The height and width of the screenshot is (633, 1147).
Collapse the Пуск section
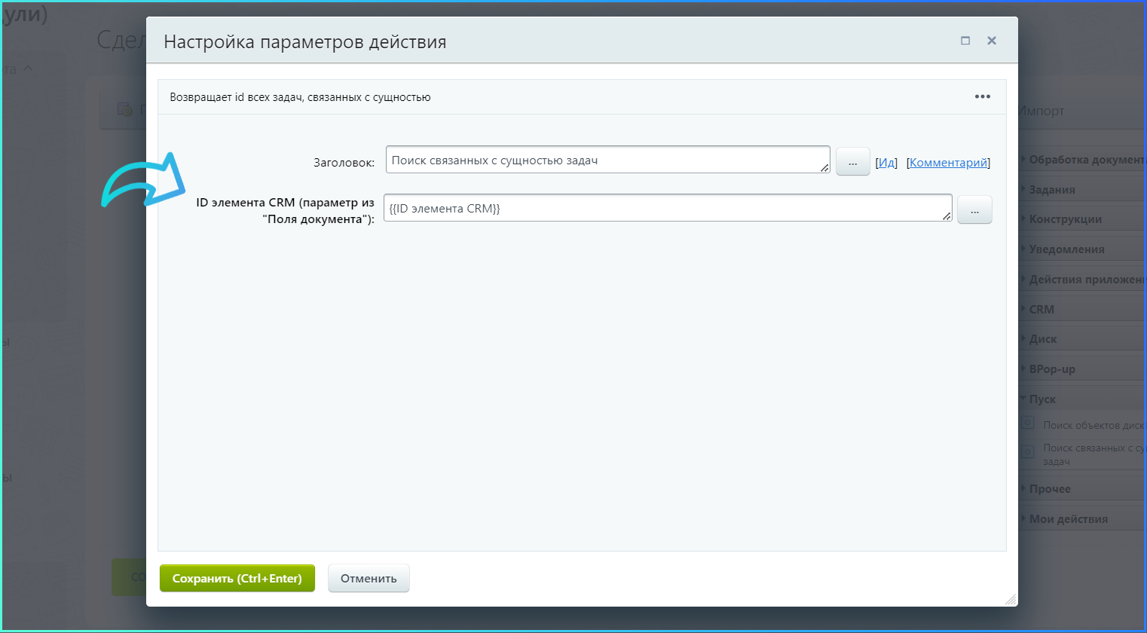coord(1042,399)
